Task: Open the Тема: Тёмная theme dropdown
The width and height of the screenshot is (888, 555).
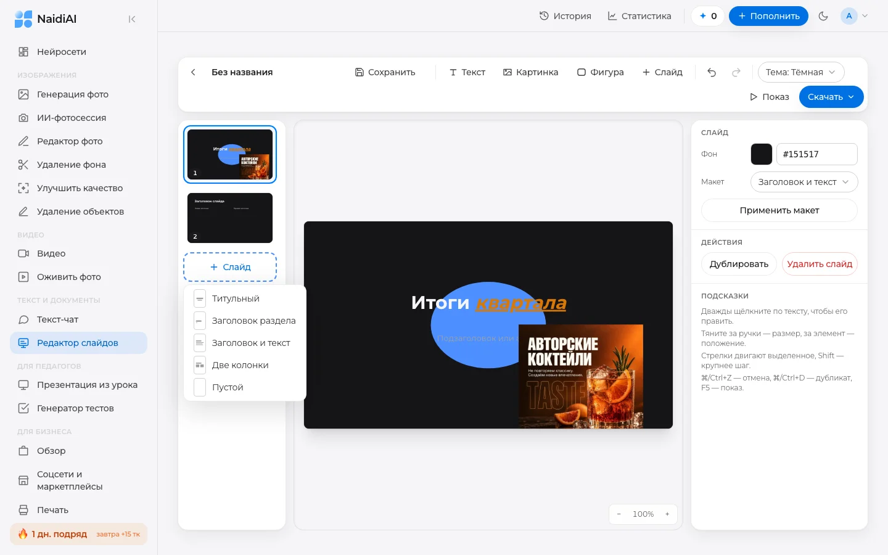Action: (x=801, y=72)
